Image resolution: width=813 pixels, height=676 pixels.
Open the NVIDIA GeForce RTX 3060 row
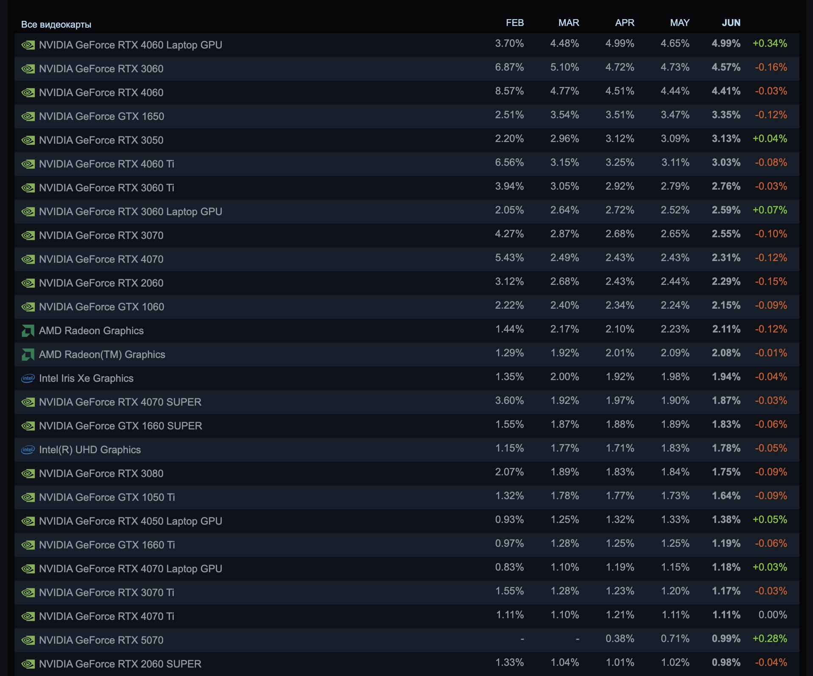click(101, 69)
